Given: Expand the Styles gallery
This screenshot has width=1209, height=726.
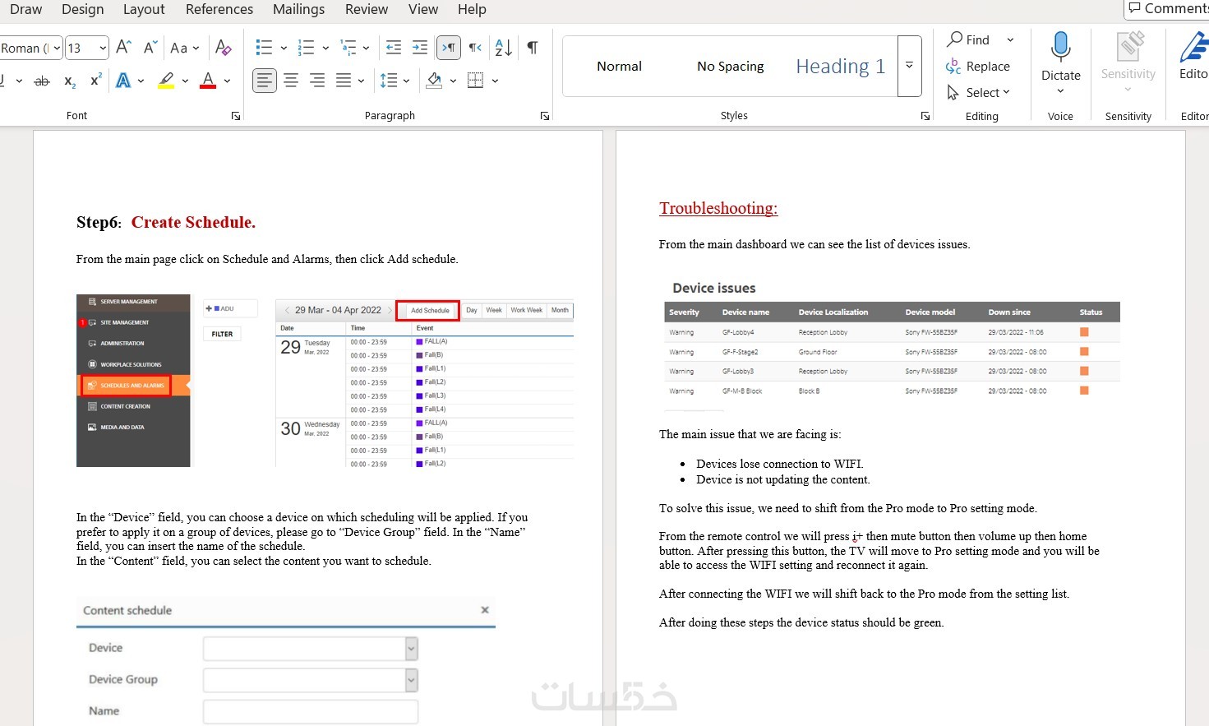Looking at the screenshot, I should (909, 66).
